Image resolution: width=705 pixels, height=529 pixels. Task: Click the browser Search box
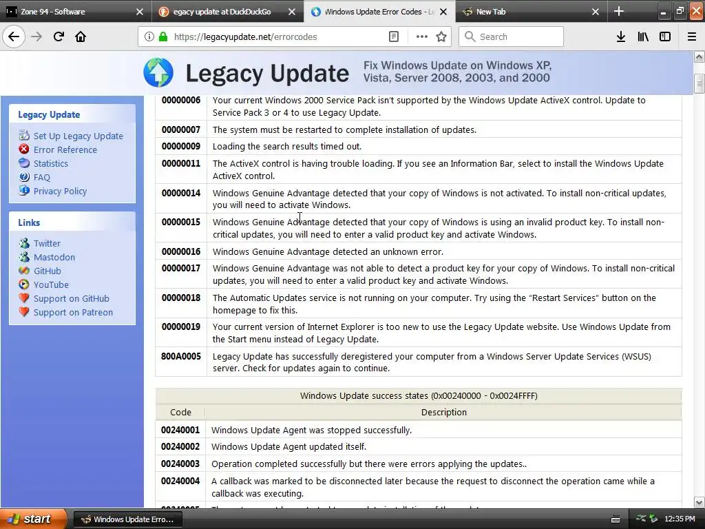click(511, 37)
